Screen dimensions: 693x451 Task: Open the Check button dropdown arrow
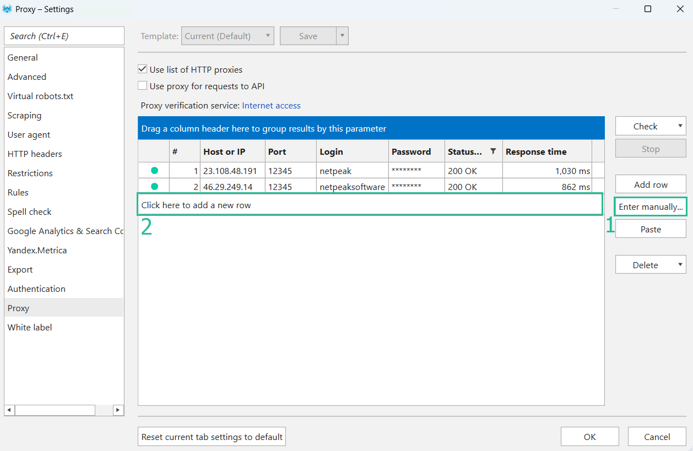point(681,126)
